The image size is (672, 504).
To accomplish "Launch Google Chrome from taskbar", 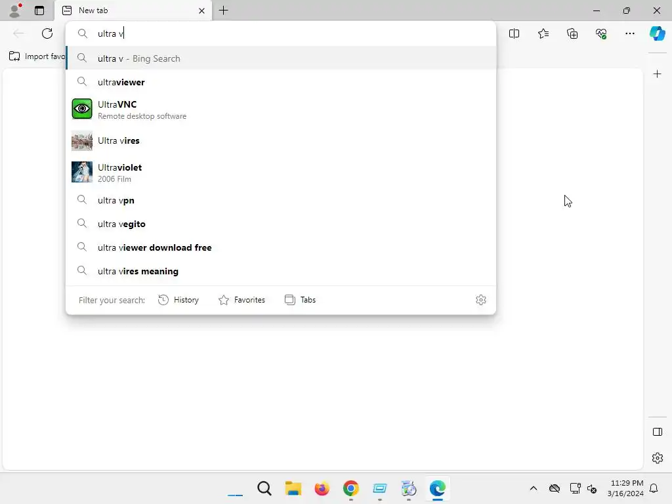I will click(350, 488).
